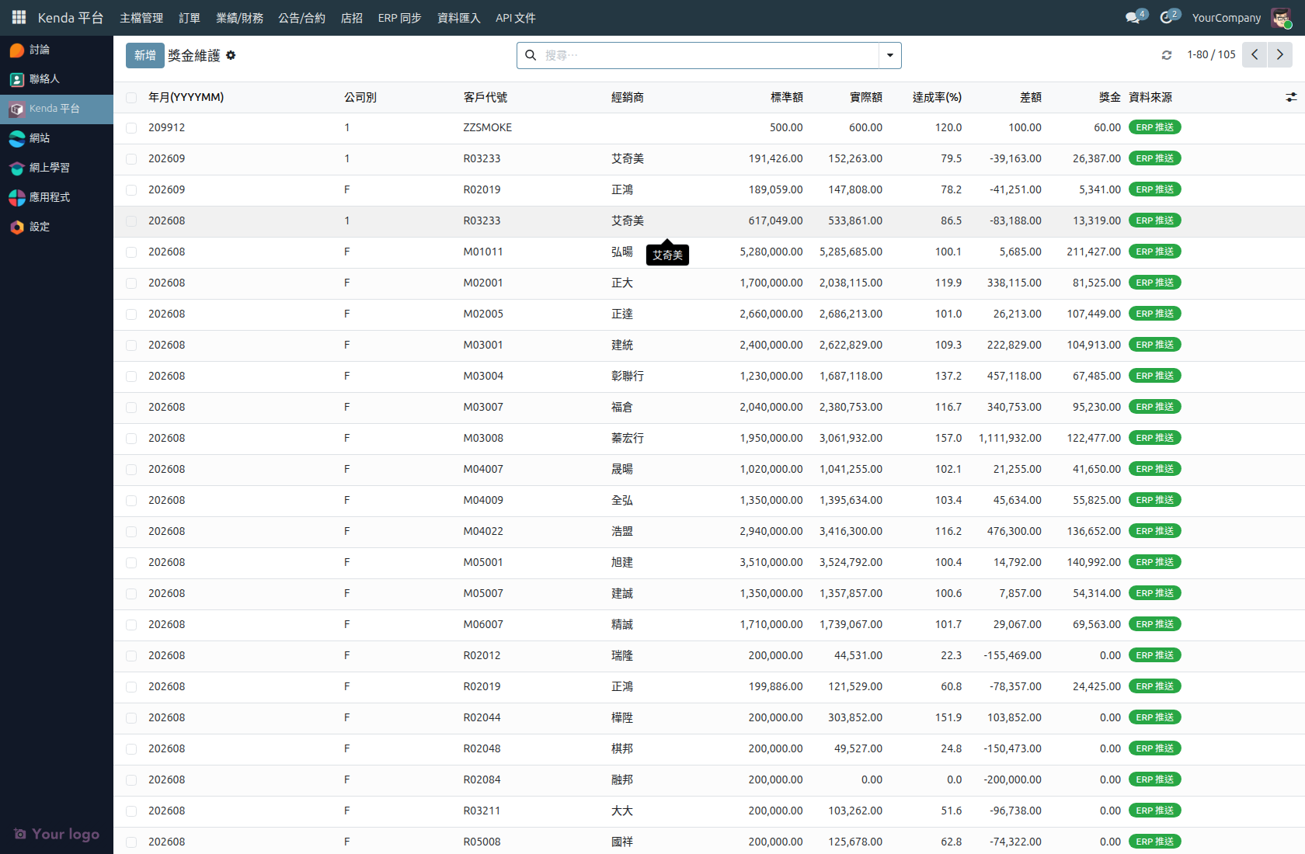Click the 211,427.00 bonus cell
The image size is (1305, 854).
click(x=1094, y=252)
